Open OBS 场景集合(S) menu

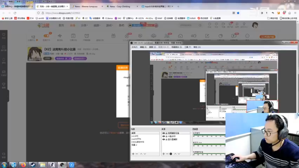tap(176, 47)
